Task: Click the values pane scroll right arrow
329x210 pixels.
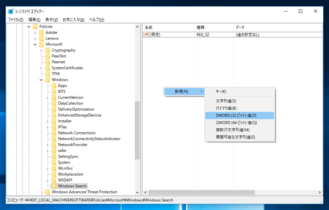Action: tap(319, 192)
